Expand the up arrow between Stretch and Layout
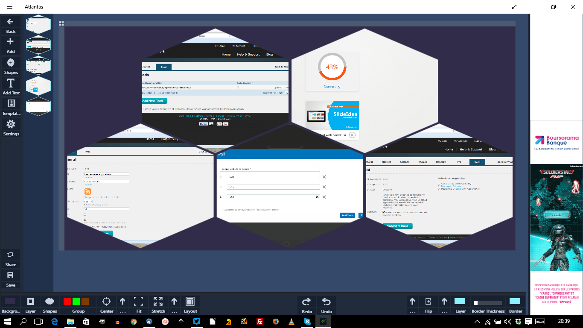Viewport: 583px width, 328px height. [174, 302]
